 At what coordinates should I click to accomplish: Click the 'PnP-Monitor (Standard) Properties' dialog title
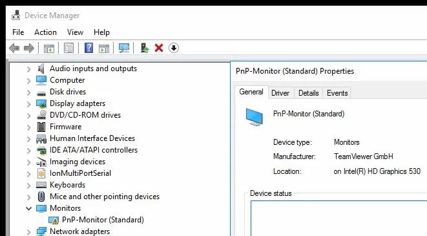[x=295, y=71]
